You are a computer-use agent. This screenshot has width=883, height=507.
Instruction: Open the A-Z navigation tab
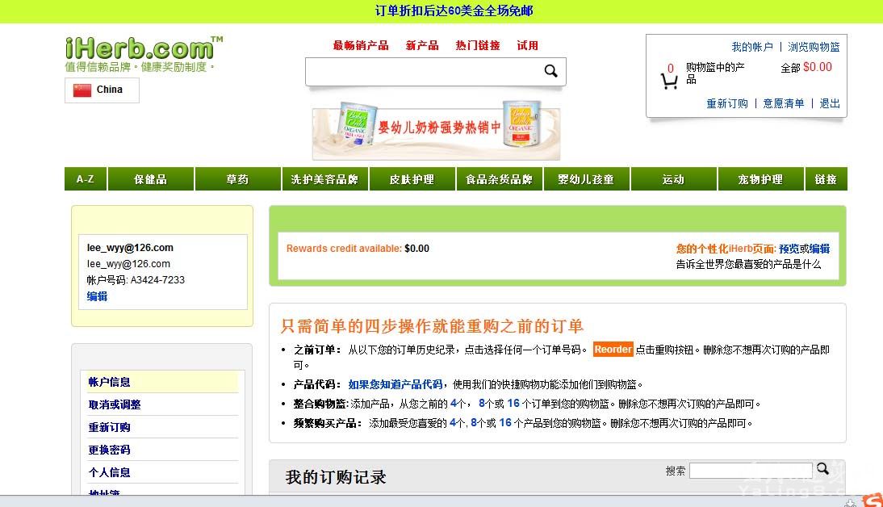pyautogui.click(x=86, y=179)
